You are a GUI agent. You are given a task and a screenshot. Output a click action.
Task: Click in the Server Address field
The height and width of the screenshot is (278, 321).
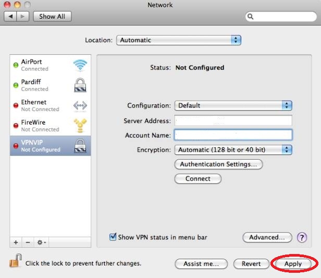pos(233,120)
